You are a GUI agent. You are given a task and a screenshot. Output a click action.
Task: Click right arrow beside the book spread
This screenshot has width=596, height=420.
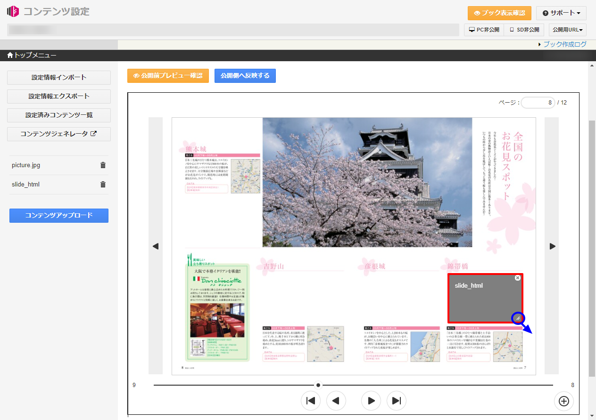552,246
